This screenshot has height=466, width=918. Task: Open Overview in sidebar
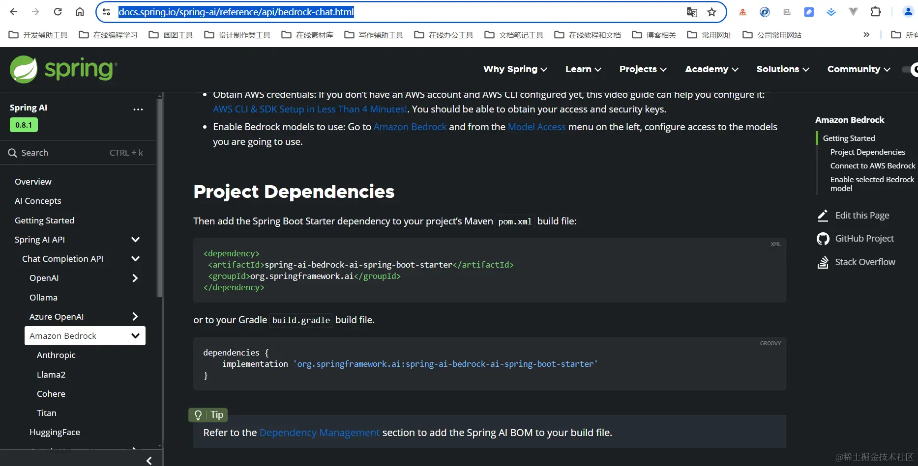[33, 182]
